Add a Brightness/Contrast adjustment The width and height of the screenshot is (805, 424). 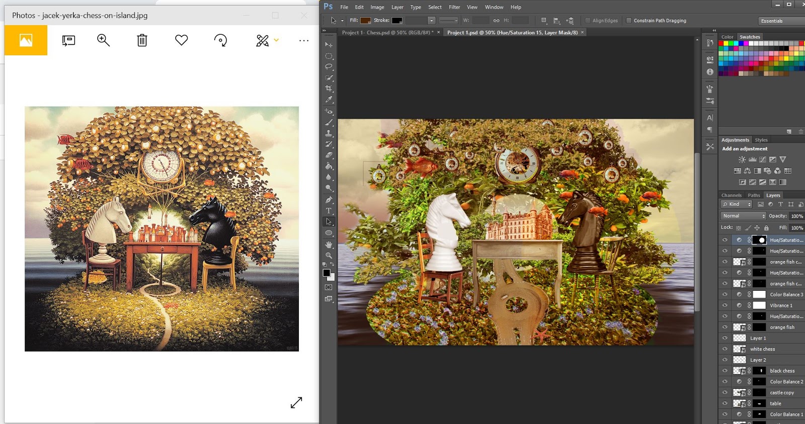[x=742, y=159]
